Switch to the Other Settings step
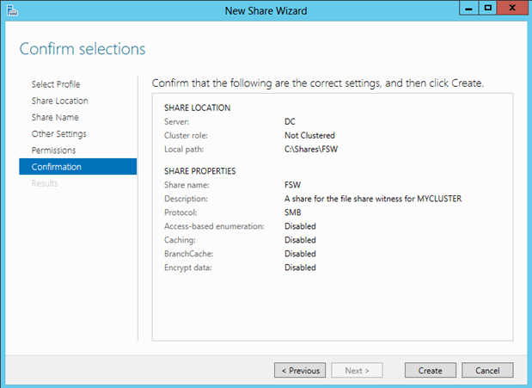Screen dimensions: 532x388 (x=58, y=133)
